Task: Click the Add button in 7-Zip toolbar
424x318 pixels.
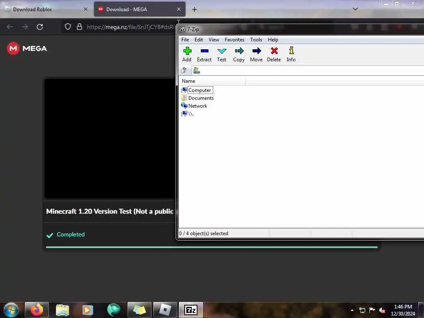Action: click(187, 54)
